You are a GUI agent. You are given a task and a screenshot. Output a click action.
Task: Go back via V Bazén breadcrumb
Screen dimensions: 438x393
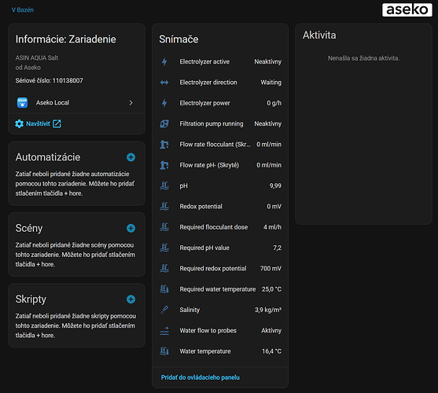(x=23, y=10)
